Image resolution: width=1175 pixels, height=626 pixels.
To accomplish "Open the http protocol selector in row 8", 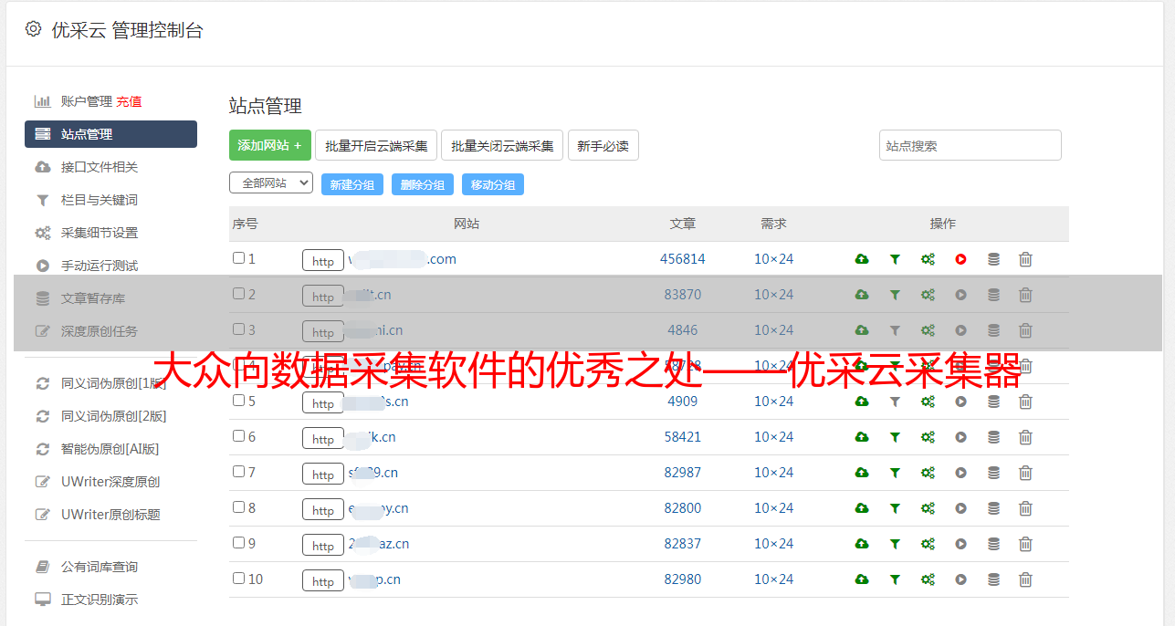I will pyautogui.click(x=323, y=510).
